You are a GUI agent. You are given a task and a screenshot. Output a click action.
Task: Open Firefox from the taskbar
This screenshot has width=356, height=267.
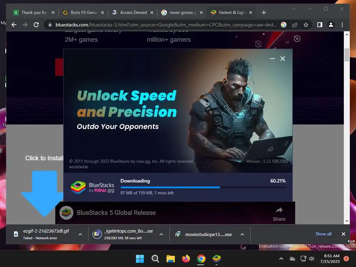click(x=186, y=259)
